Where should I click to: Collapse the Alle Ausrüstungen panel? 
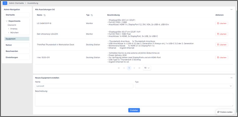[x=231, y=10]
